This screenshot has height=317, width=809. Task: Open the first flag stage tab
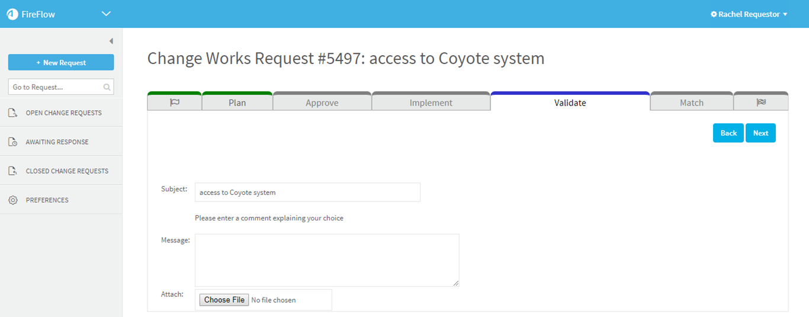point(175,103)
